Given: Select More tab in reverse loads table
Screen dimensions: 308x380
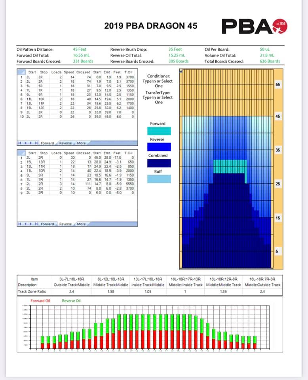Looking at the screenshot, I should pos(81,224).
